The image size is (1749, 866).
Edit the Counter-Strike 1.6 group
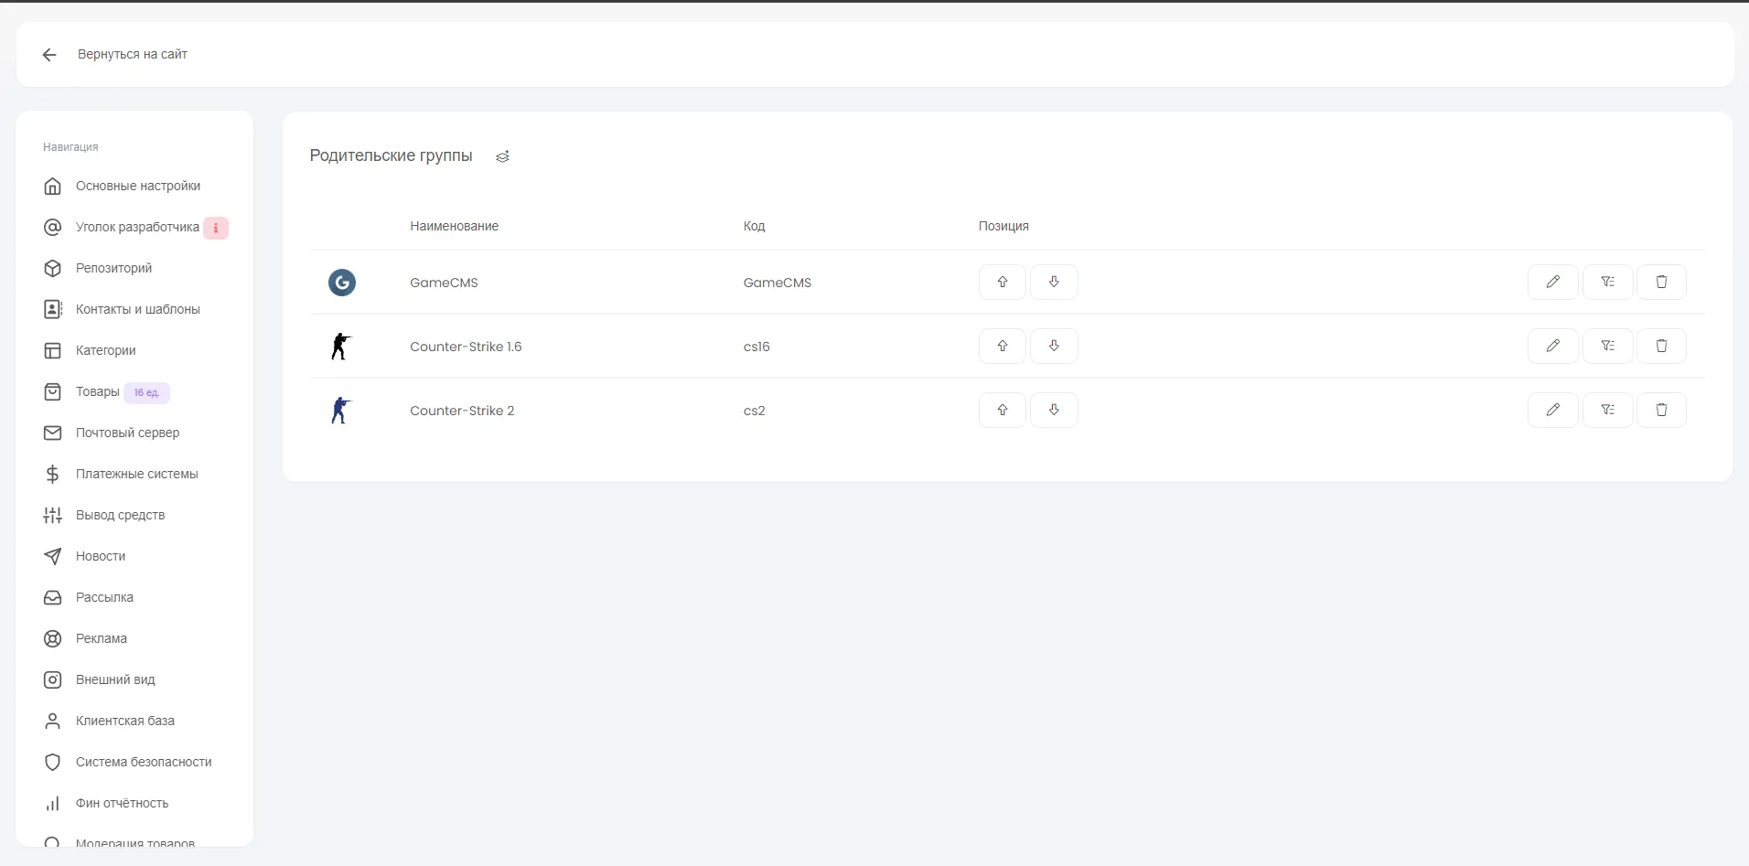(1552, 346)
